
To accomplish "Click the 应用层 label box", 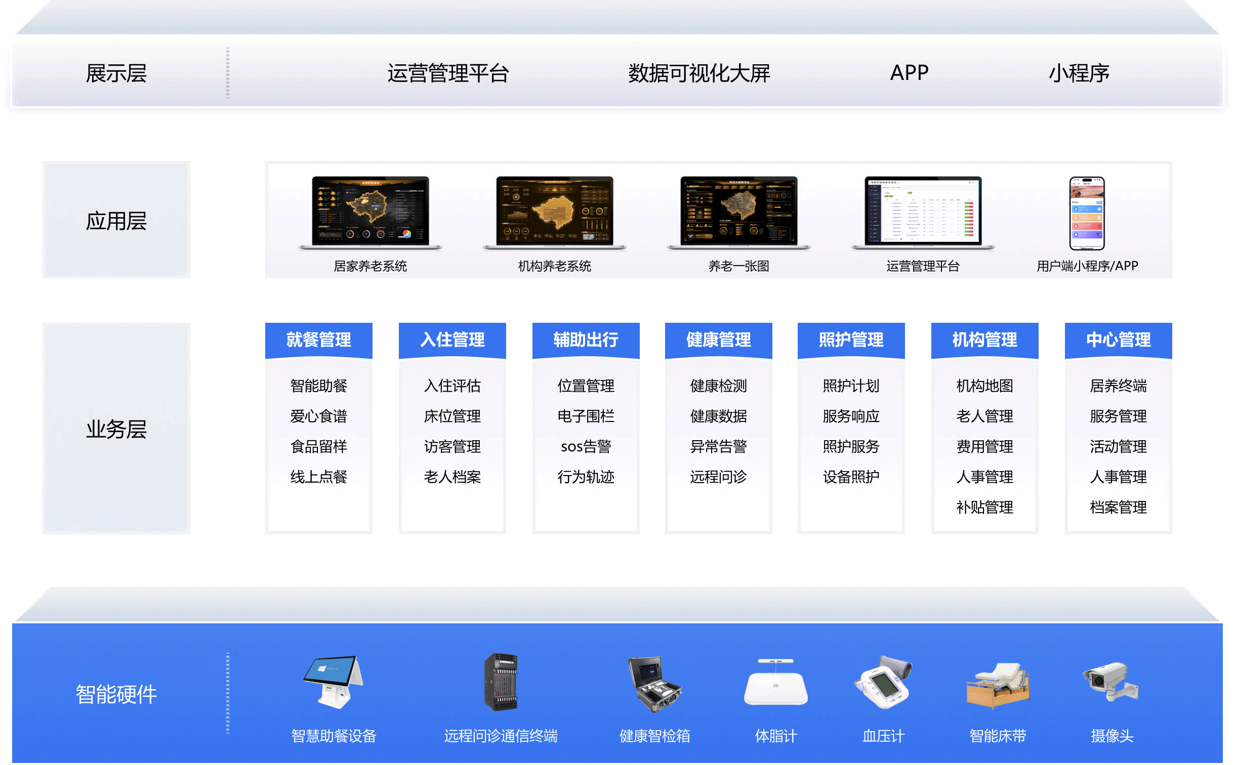I will click(116, 221).
